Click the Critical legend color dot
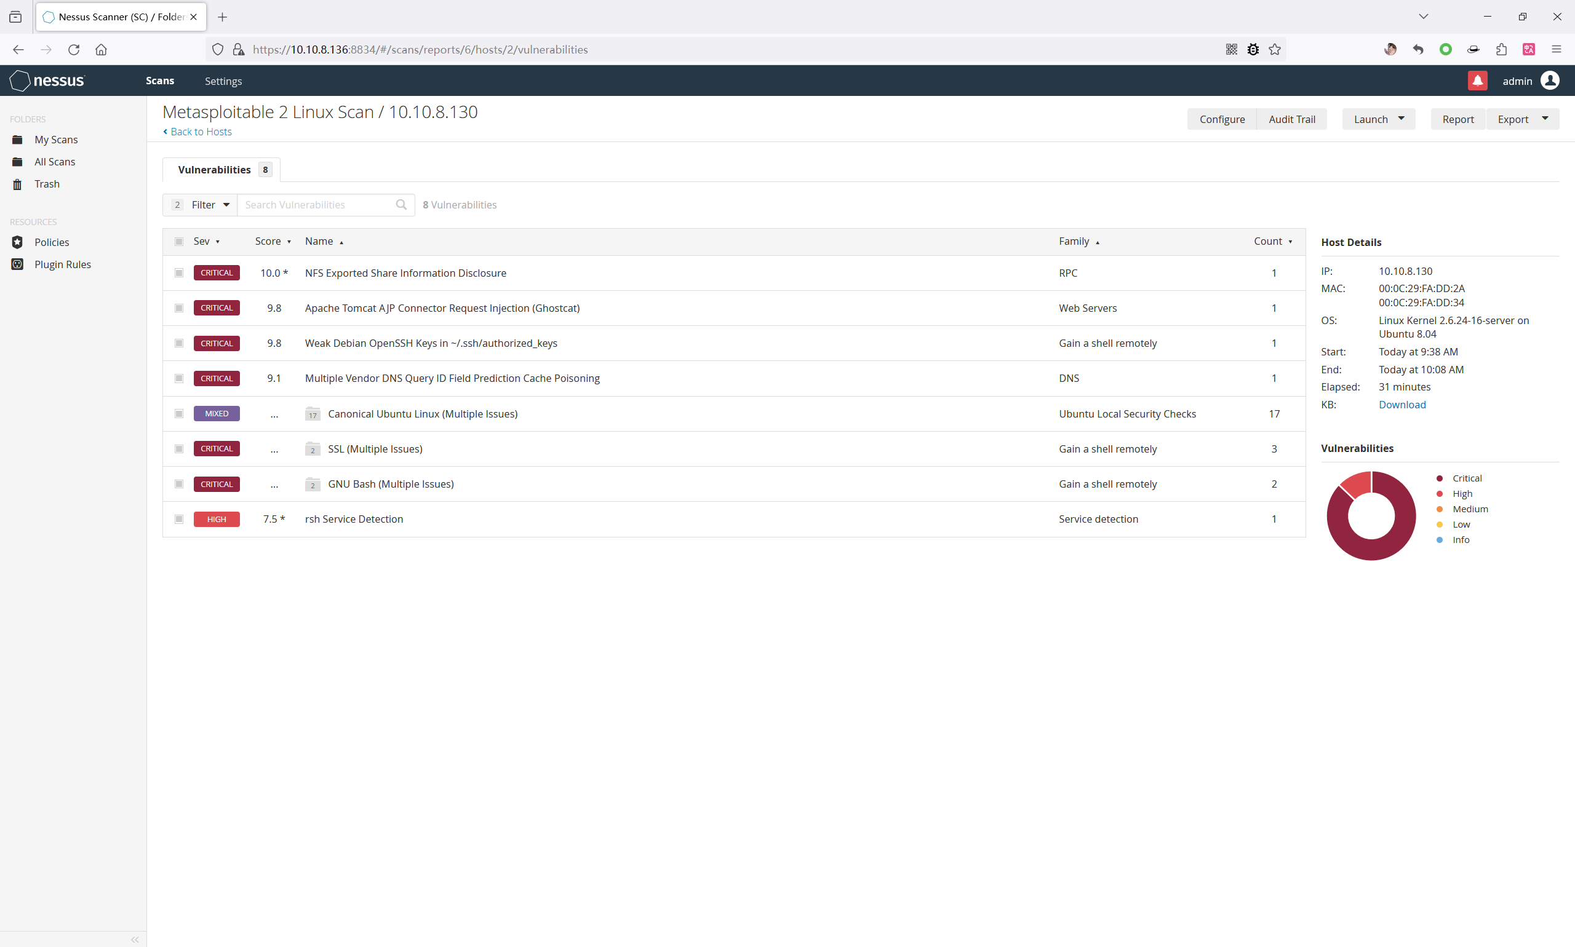Image resolution: width=1575 pixels, height=947 pixels. [x=1439, y=478]
